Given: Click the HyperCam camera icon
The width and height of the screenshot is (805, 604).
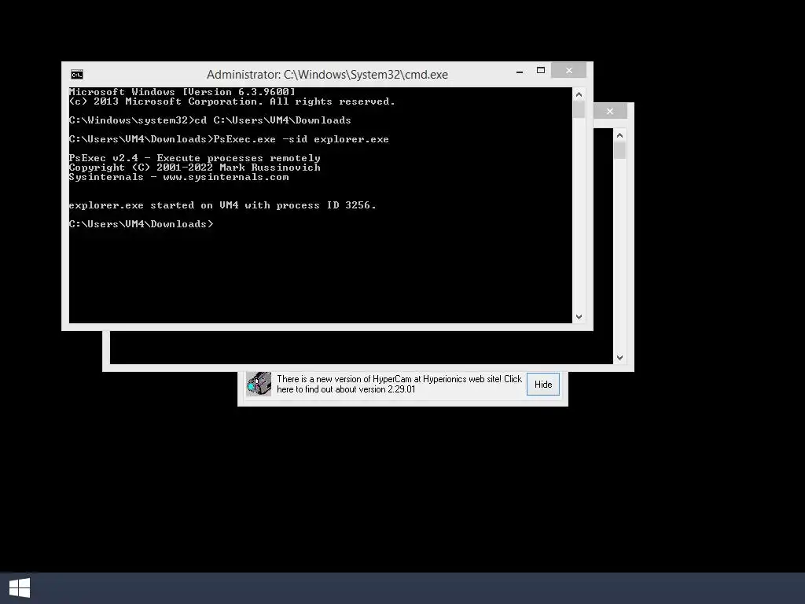Looking at the screenshot, I should tap(259, 384).
